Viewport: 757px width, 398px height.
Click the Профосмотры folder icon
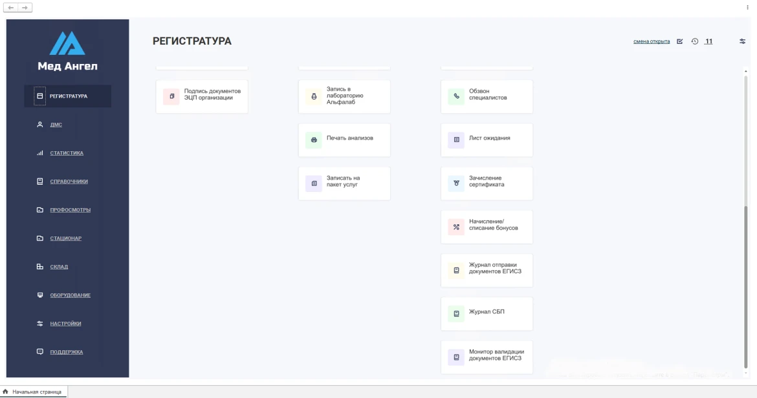40,209
